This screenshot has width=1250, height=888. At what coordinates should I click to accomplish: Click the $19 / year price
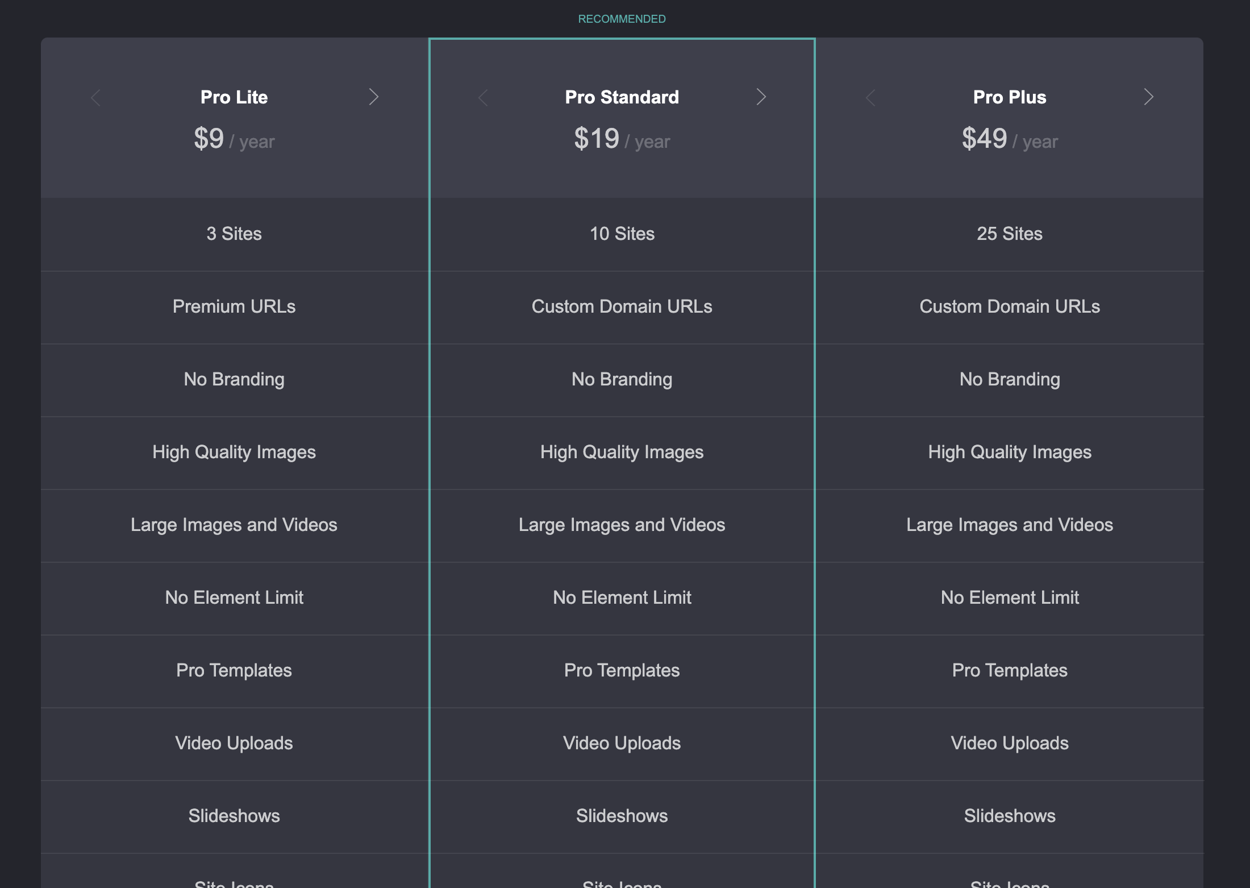[622, 139]
